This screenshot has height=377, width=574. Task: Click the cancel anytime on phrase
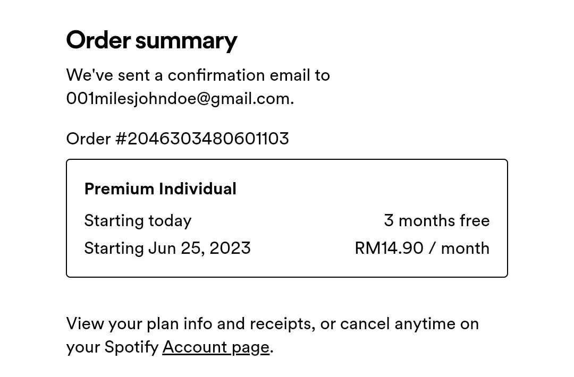click(x=409, y=324)
